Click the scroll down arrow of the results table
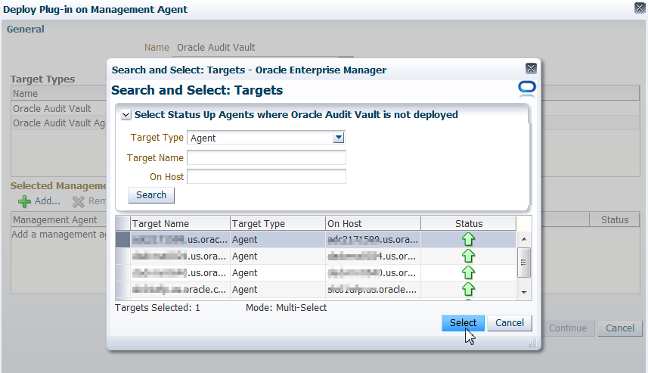 pos(524,292)
